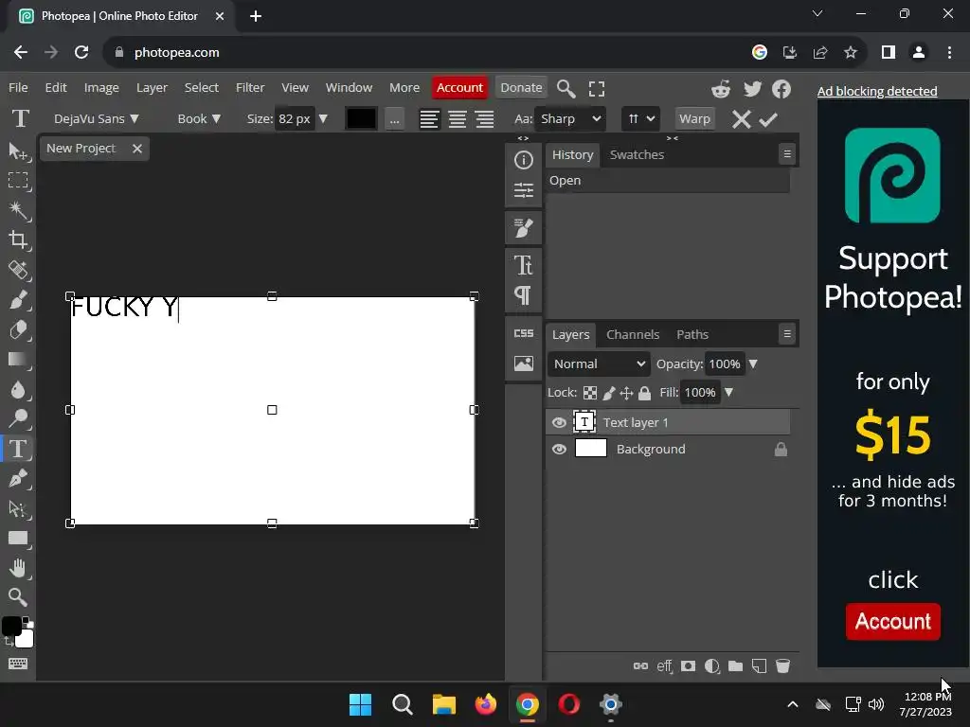This screenshot has height=727, width=970.
Task: Open DejaVu Sans font dropdown
Action: click(96, 118)
